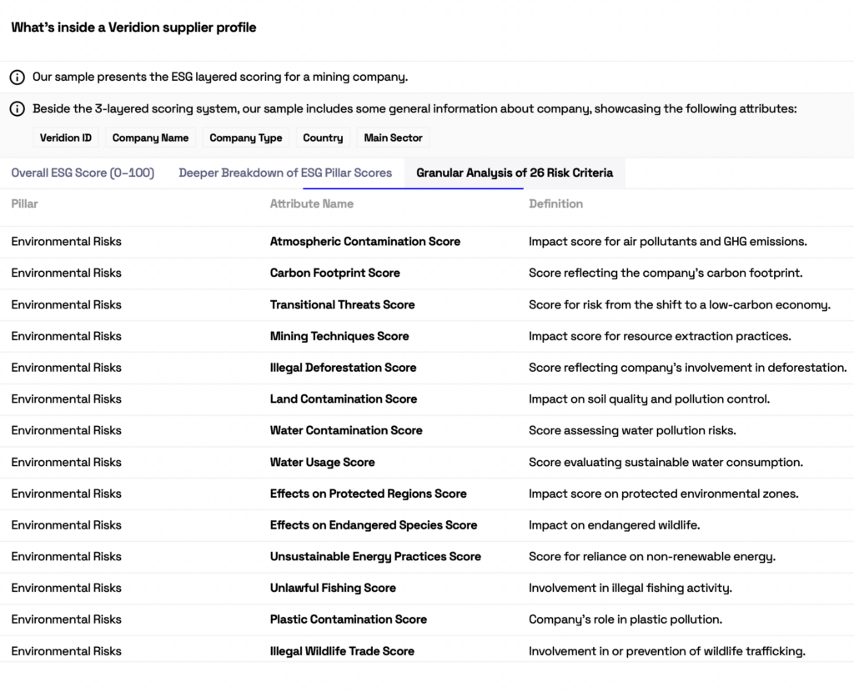Click the Illegal Deforestation Score label
Viewport: 854px width, 692px height.
click(343, 368)
